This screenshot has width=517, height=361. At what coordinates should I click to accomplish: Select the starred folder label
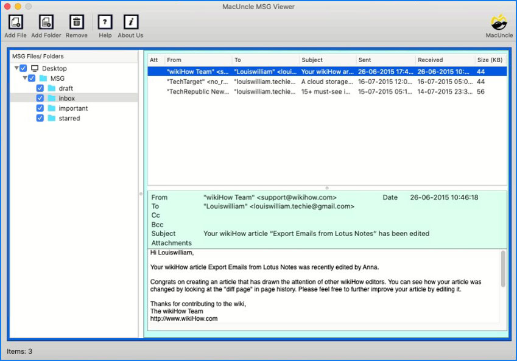click(x=69, y=118)
